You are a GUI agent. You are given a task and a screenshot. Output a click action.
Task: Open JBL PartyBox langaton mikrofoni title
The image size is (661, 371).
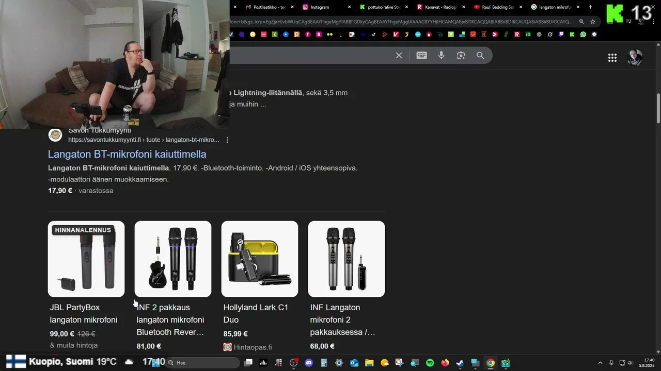coord(84,314)
